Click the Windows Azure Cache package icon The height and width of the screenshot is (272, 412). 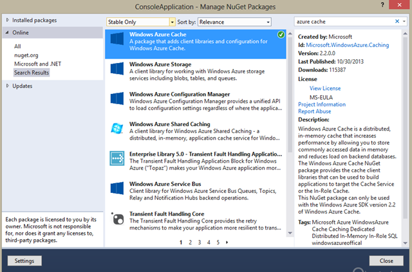pos(117,39)
